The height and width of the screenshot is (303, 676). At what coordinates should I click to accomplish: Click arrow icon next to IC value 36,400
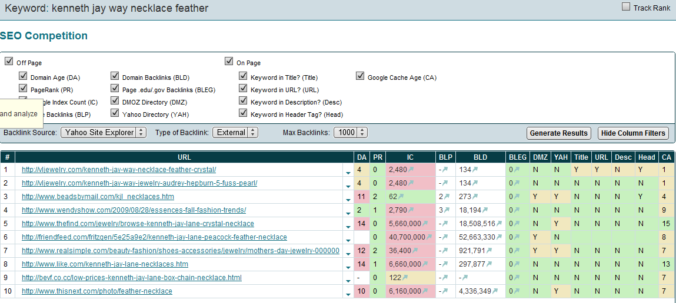pos(414,251)
